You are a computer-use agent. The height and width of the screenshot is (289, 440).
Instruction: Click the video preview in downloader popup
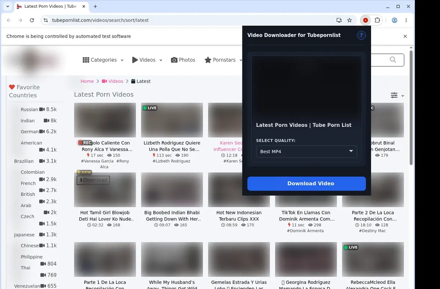coord(307,87)
